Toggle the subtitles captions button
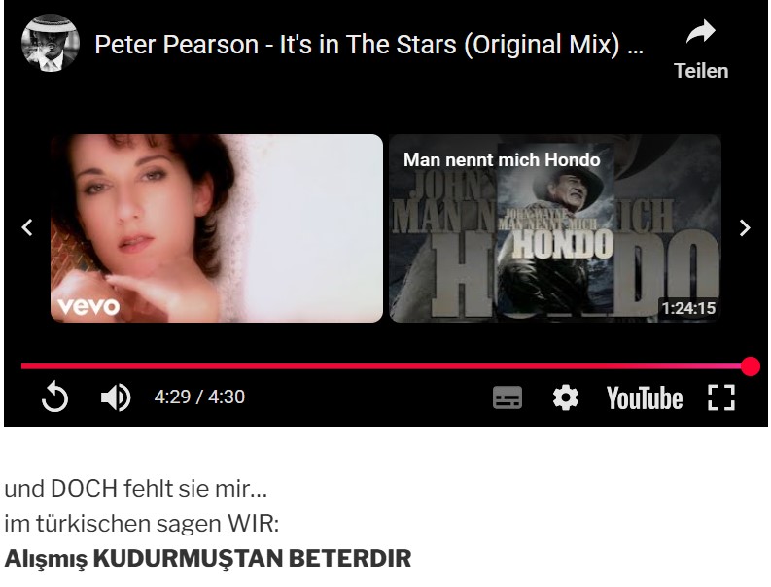The width and height of the screenshot is (771, 587). (x=508, y=397)
